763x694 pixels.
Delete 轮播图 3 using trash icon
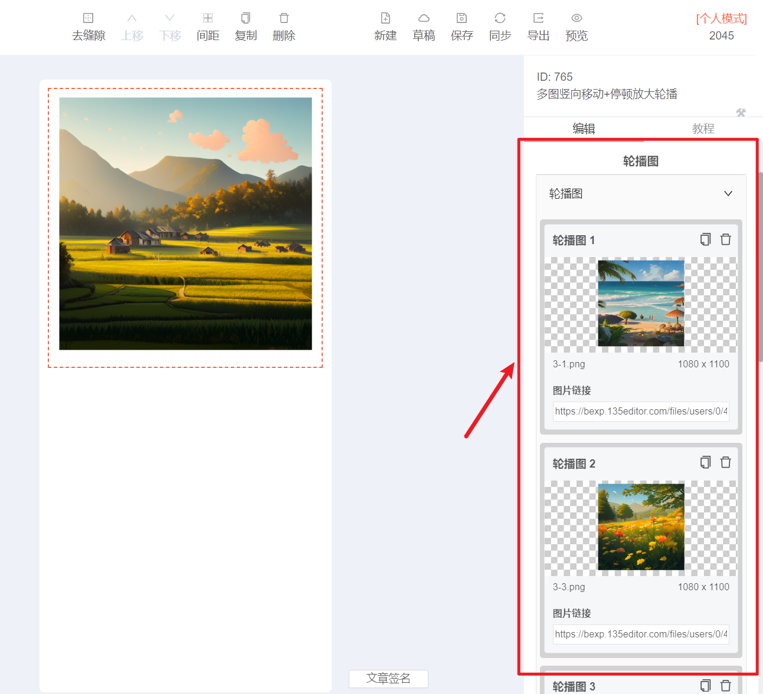pyautogui.click(x=726, y=686)
